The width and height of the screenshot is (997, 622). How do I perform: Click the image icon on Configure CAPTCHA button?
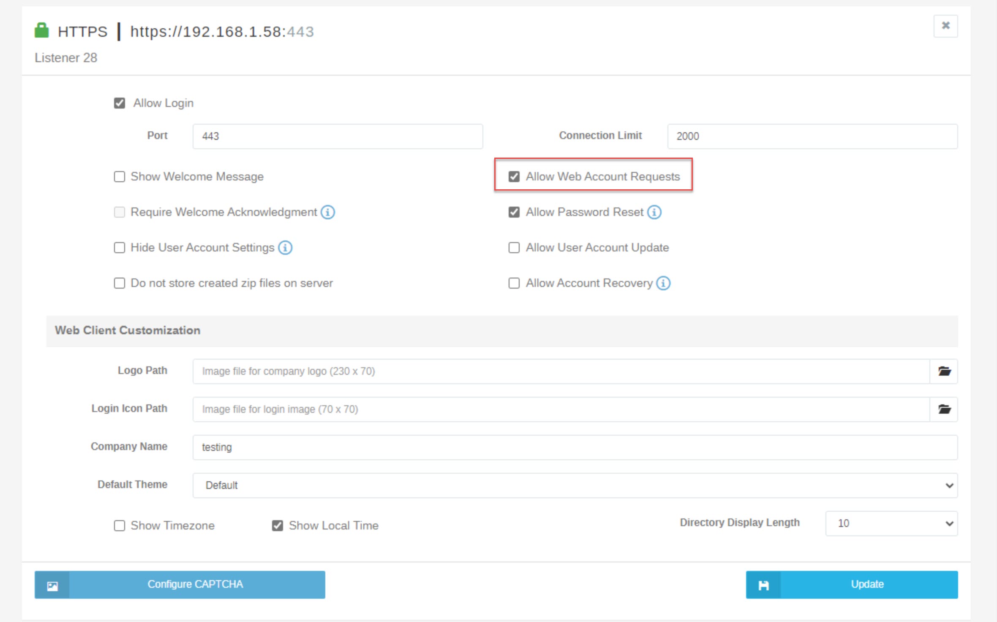(52, 584)
